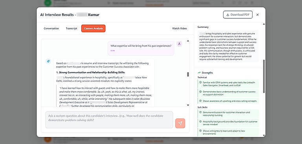302x144 pixels.
Task: Click check icon beside 'Demonstrates basic understanding'
Action: (201, 92)
